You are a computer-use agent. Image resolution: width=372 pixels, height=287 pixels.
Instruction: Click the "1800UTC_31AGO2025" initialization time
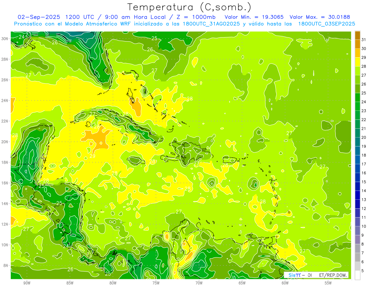(x=212, y=24)
